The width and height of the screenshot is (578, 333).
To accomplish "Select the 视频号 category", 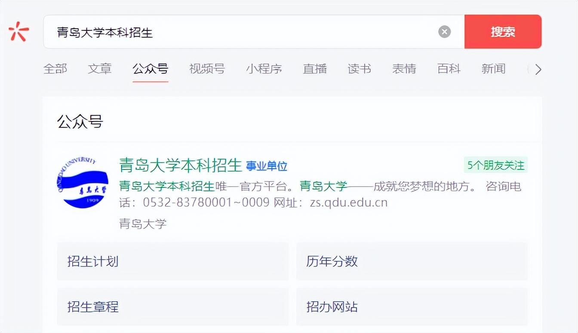I will click(x=206, y=69).
